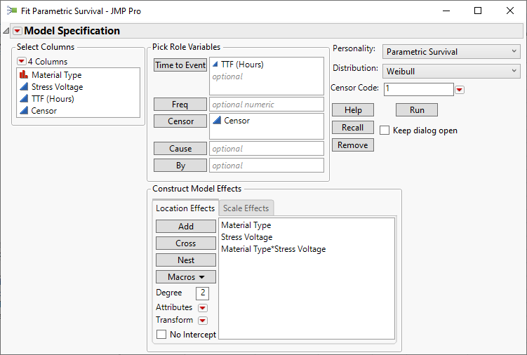Open the Transform red triangle menu
Image resolution: width=527 pixels, height=355 pixels.
tap(203, 321)
